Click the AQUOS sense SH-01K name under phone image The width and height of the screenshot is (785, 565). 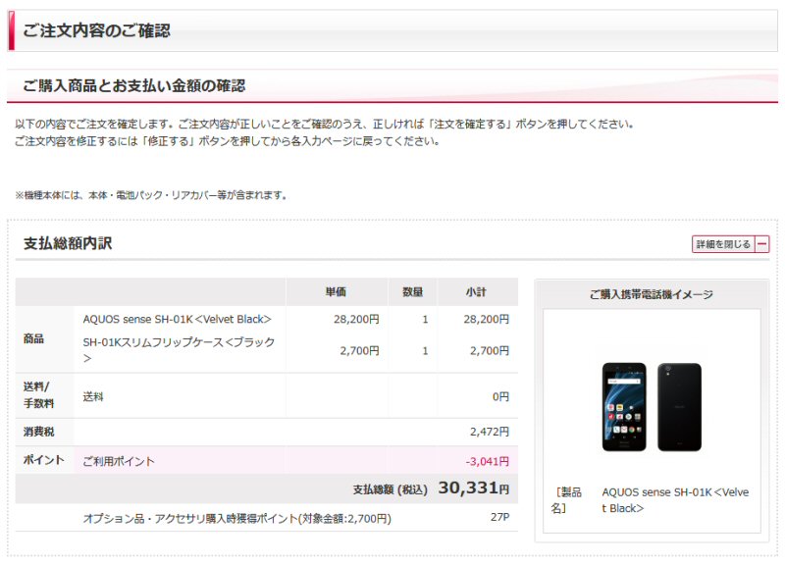click(x=675, y=500)
